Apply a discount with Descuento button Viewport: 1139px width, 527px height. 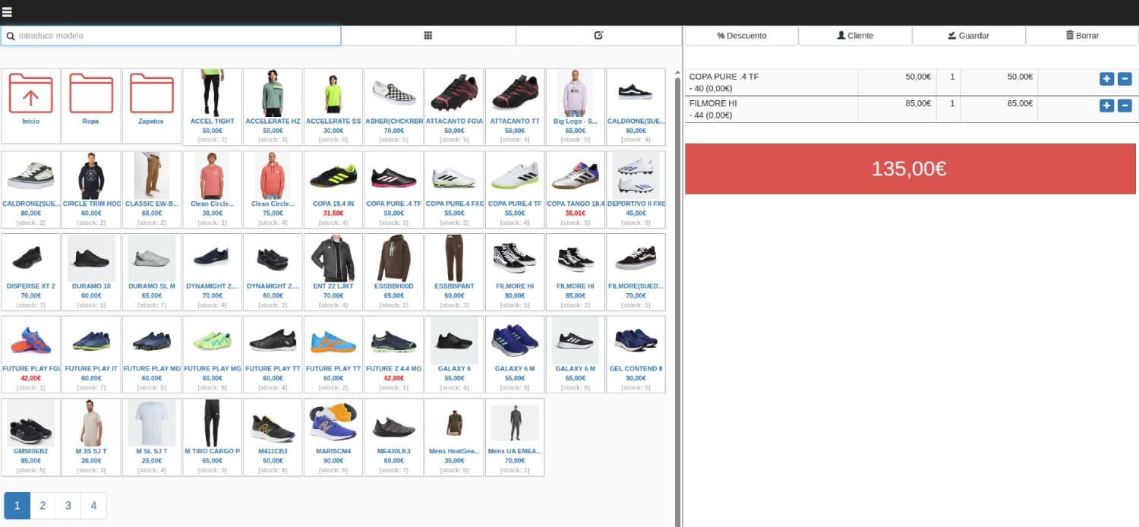(x=741, y=36)
